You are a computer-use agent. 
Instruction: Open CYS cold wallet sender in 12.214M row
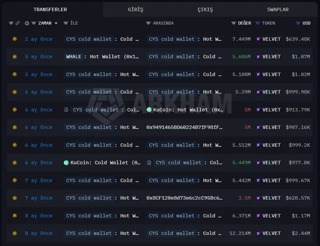click(x=101, y=233)
